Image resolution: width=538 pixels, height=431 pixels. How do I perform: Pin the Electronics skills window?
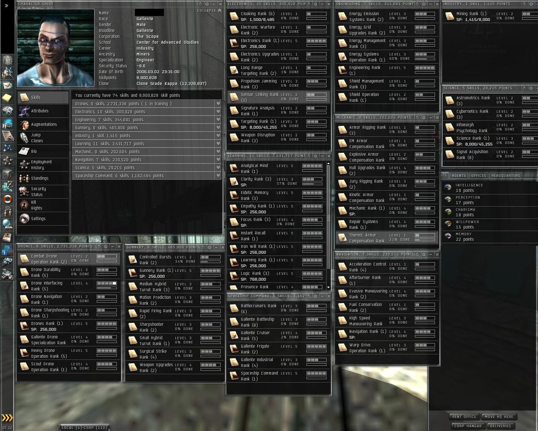point(315,4)
